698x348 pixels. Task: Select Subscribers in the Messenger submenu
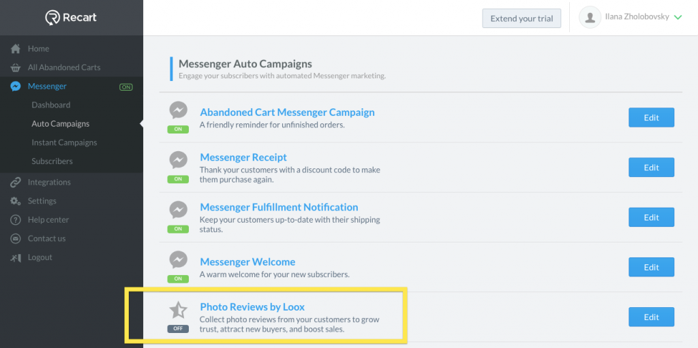tap(52, 161)
